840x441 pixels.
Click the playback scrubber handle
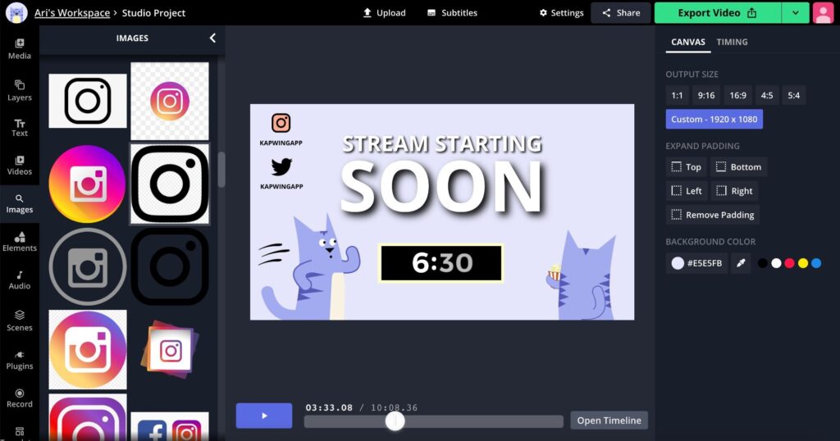395,421
